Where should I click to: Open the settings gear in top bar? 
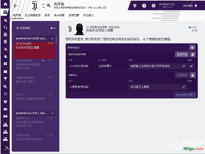[x=153, y=5]
